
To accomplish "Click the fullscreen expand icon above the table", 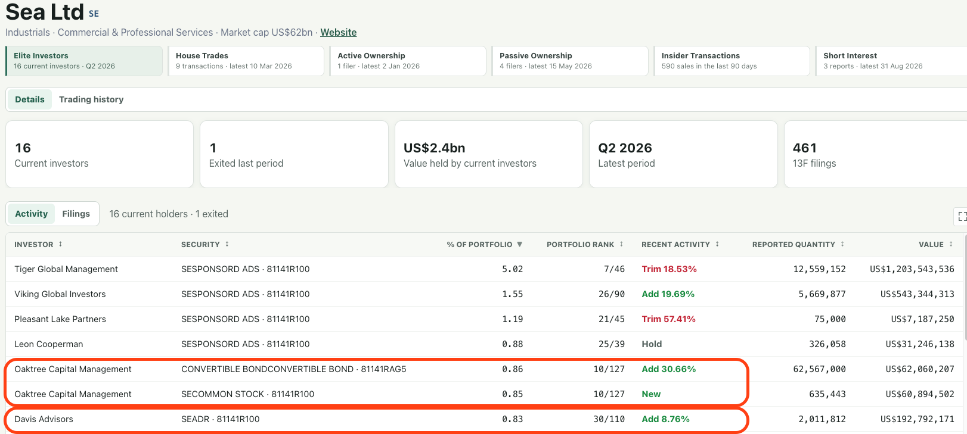I will point(961,216).
